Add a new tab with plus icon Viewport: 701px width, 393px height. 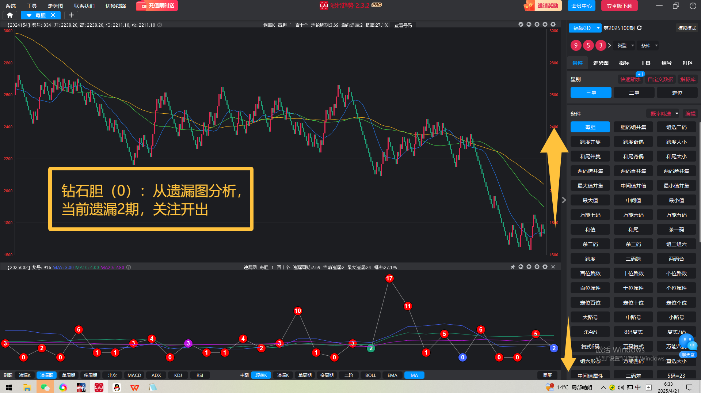(x=71, y=15)
